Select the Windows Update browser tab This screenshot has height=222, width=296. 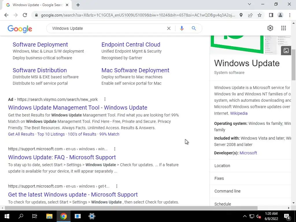pyautogui.click(x=37, y=5)
